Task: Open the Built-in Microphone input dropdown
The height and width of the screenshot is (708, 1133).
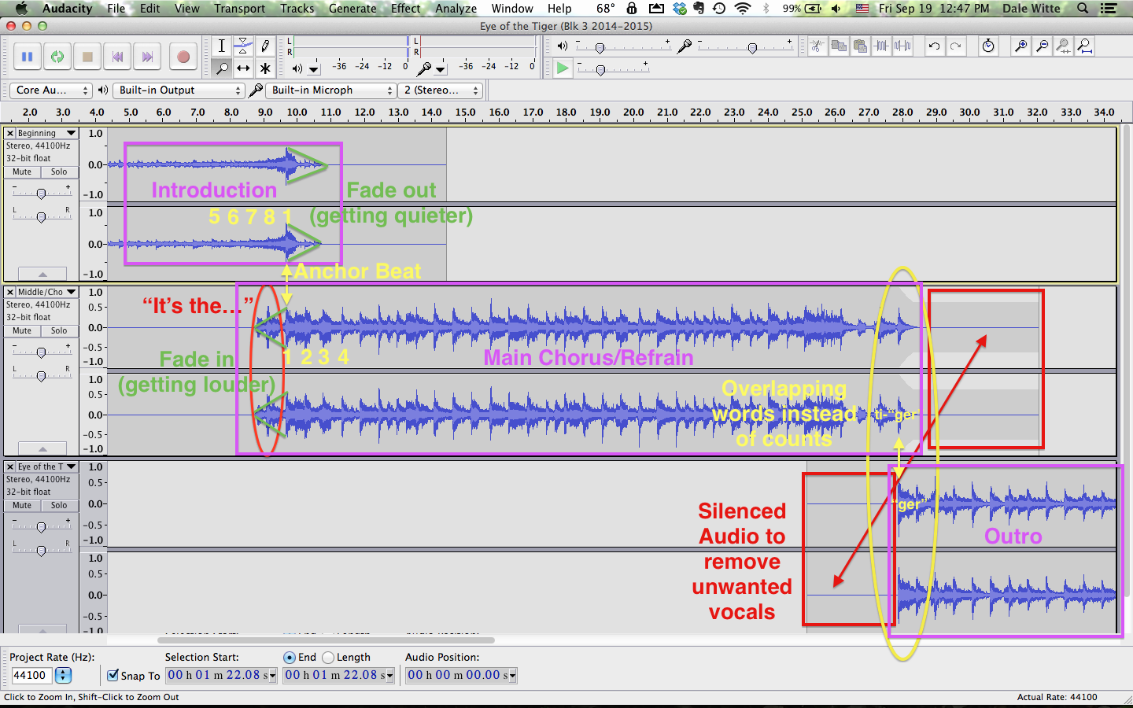Action: click(330, 90)
